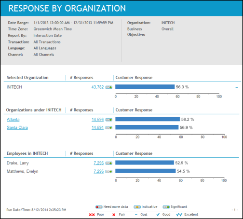The height and width of the screenshot is (219, 243).
Task: Click the significance indicator next to Atlanta's responses
Action: coord(109,120)
